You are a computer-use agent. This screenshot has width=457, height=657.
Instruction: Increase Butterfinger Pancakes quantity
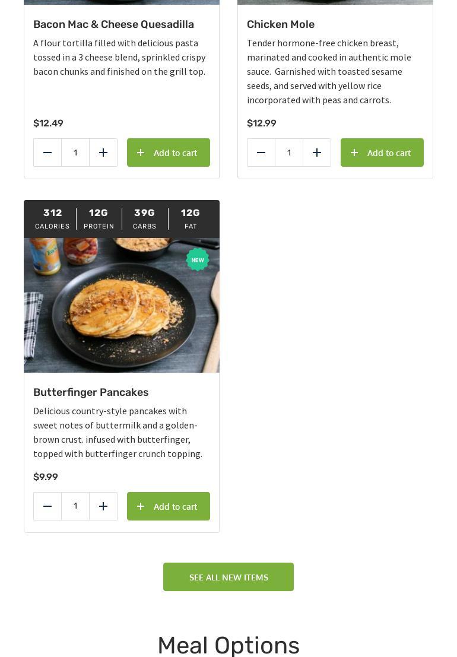103,506
